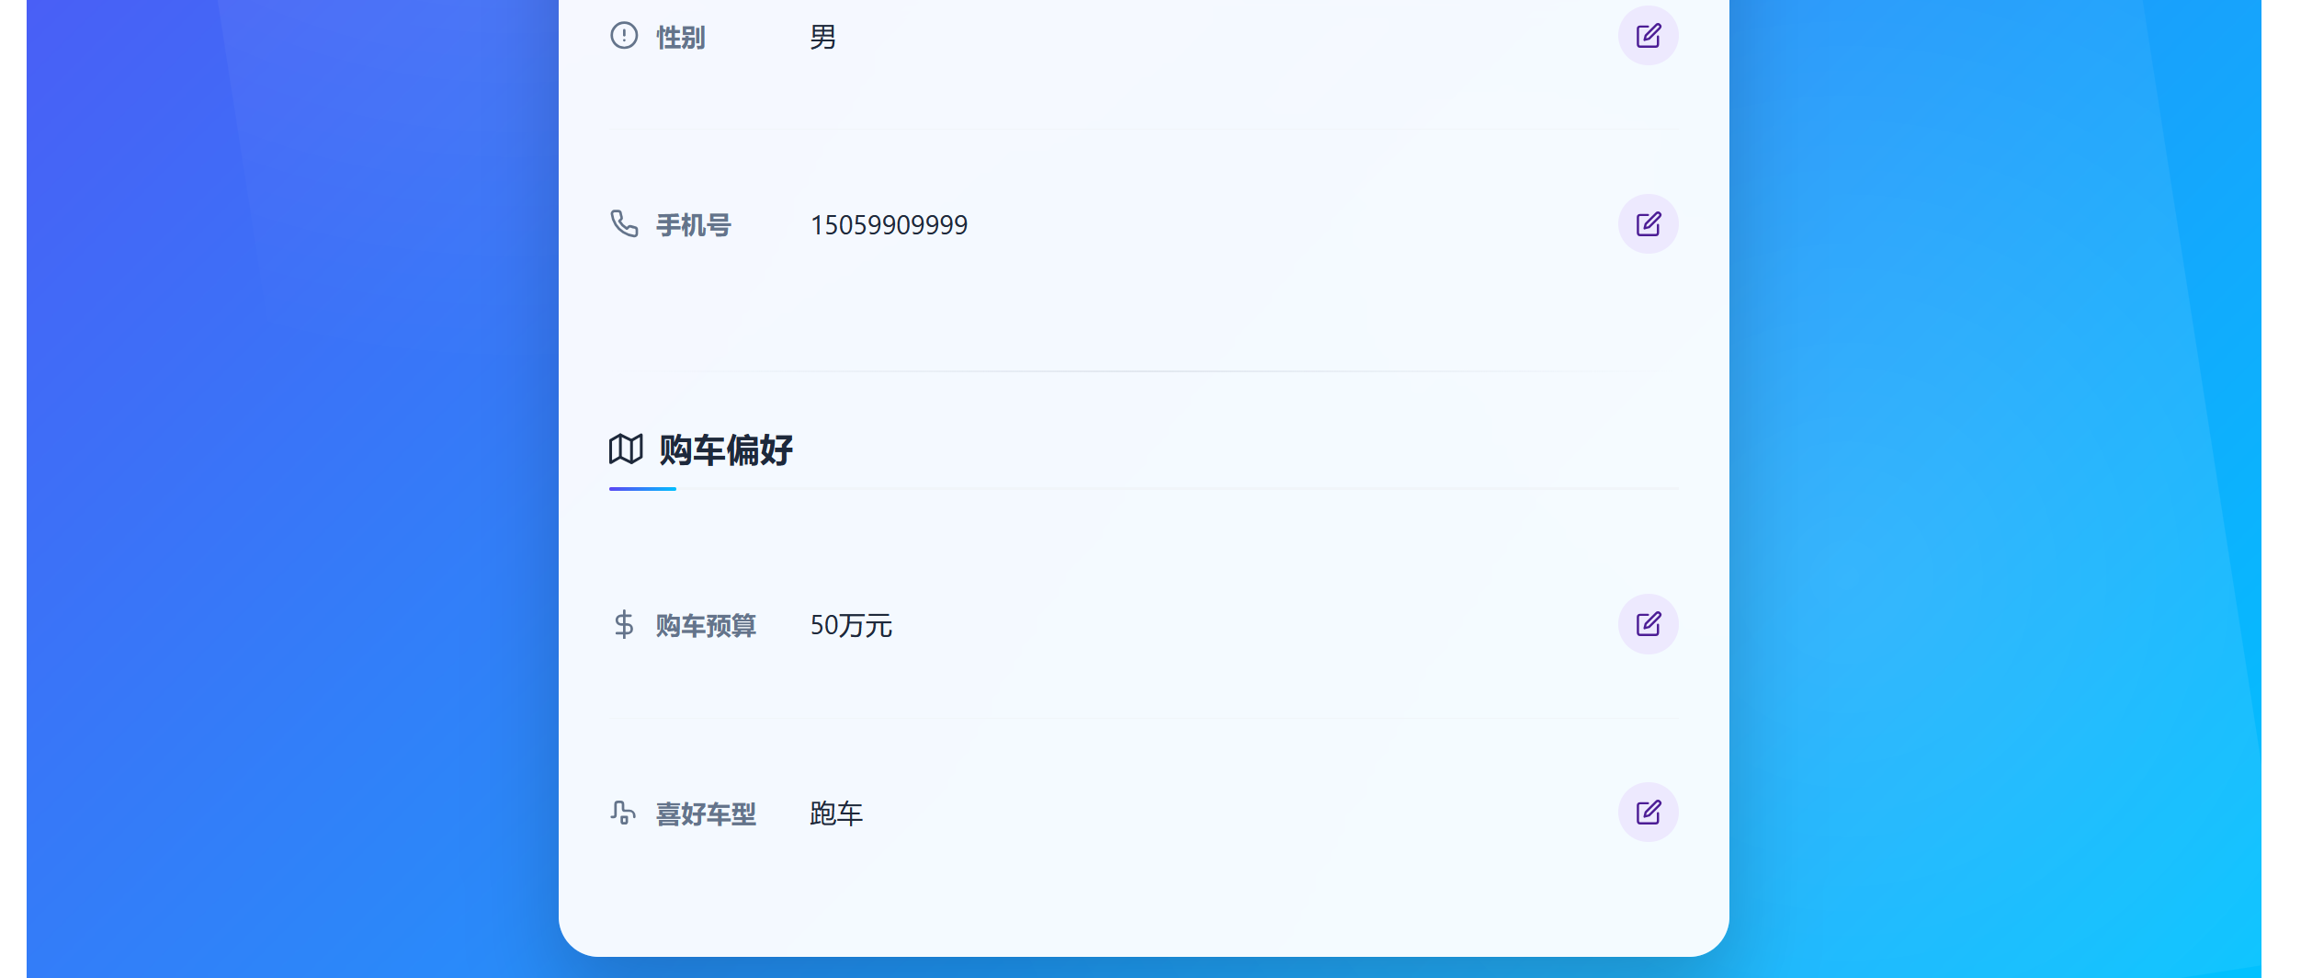Image resolution: width=2301 pixels, height=978 pixels.
Task: Click the info icon beside 性别
Action: [624, 36]
